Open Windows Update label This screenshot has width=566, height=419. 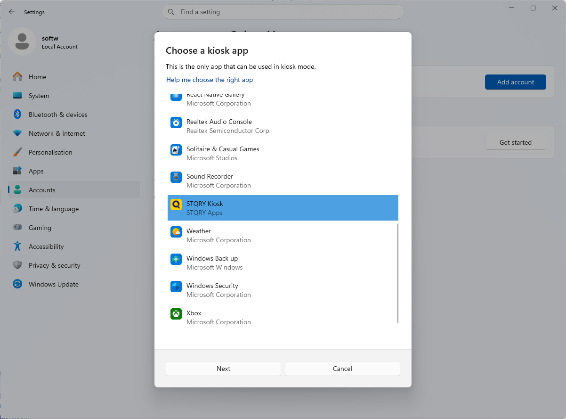tap(54, 284)
